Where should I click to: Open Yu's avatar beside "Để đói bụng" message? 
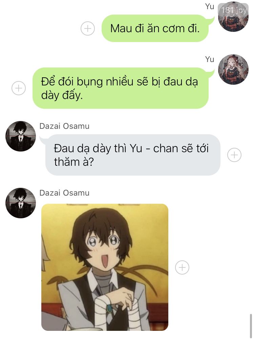(233, 69)
